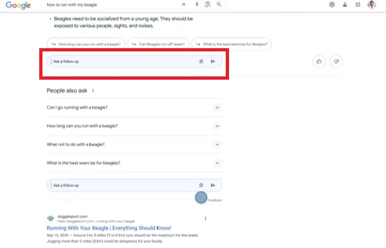This screenshot has height=248, width=386.
Task: Expand "How long can you run with a beagle?" question
Action: point(134,126)
